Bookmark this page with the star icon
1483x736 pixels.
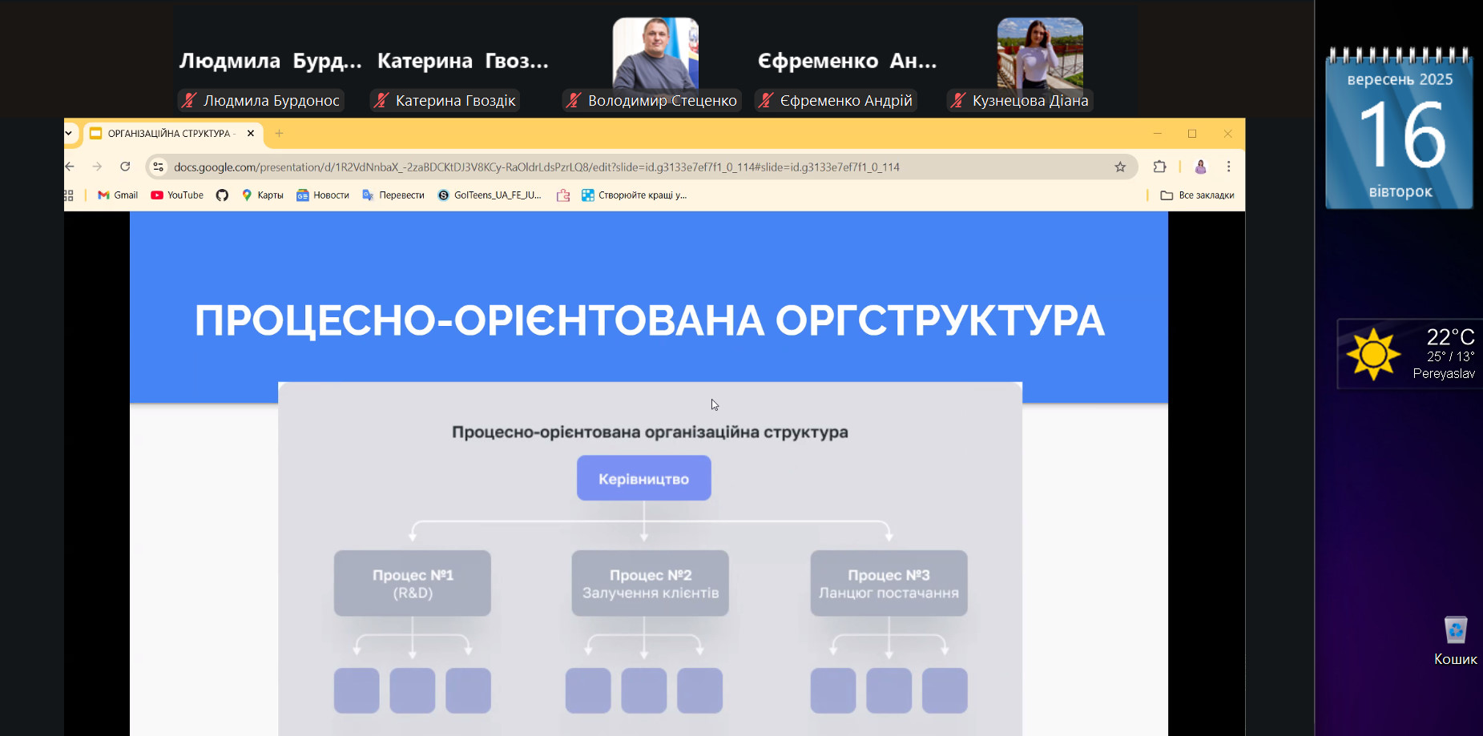(1119, 167)
